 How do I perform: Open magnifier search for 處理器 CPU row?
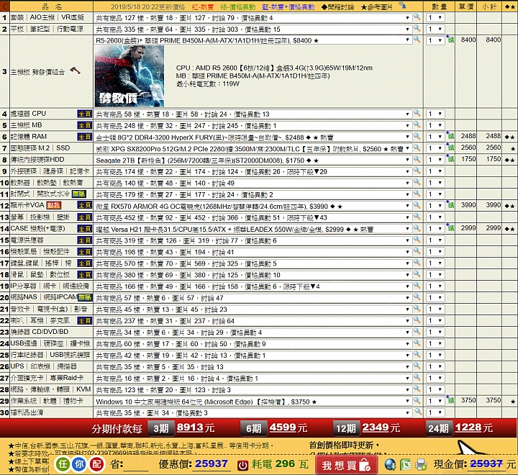click(417, 114)
